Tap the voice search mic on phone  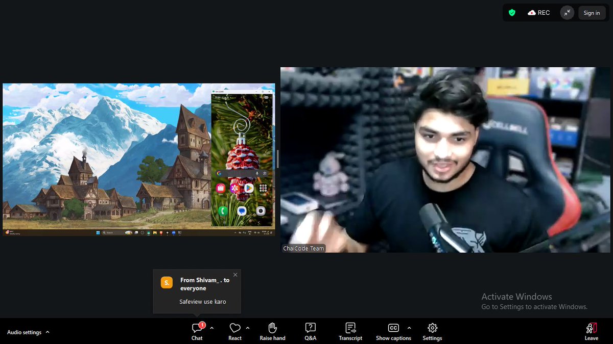click(257, 173)
